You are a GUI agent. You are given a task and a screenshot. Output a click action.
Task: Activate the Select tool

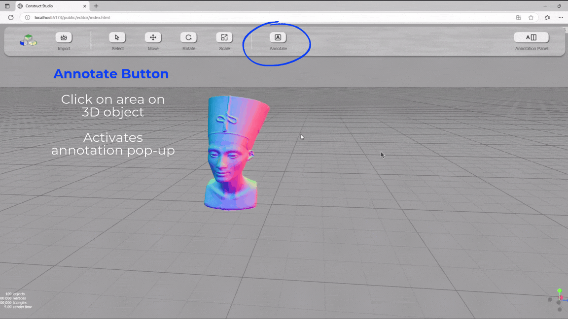(x=117, y=37)
